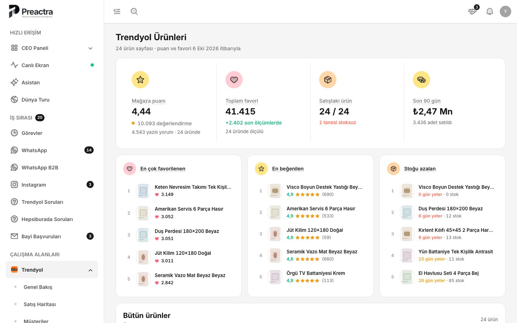The height and width of the screenshot is (323, 517).
Task: Open El Havlusu Seti 4 Parça Bej
Action: point(442,277)
